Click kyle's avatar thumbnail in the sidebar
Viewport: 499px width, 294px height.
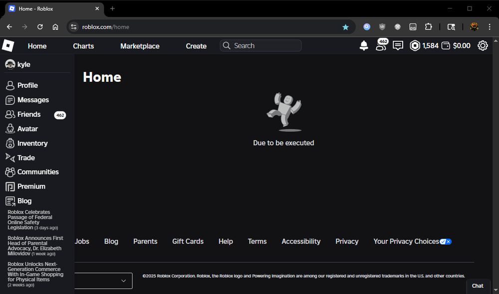coord(10,64)
